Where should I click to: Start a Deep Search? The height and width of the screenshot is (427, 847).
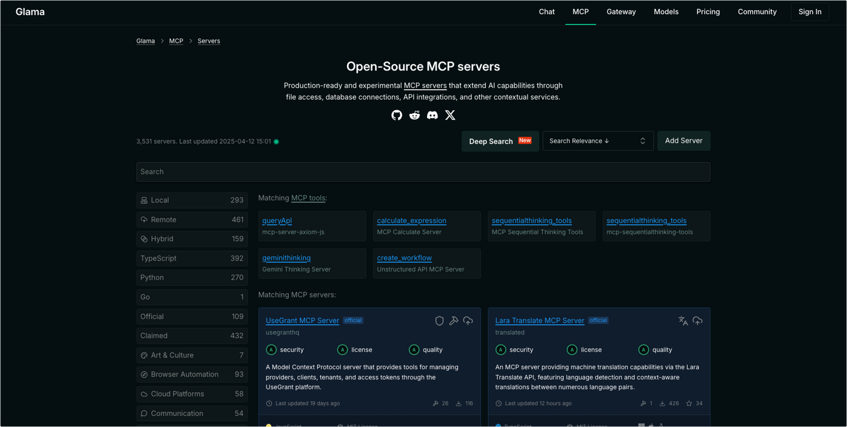pyautogui.click(x=500, y=141)
